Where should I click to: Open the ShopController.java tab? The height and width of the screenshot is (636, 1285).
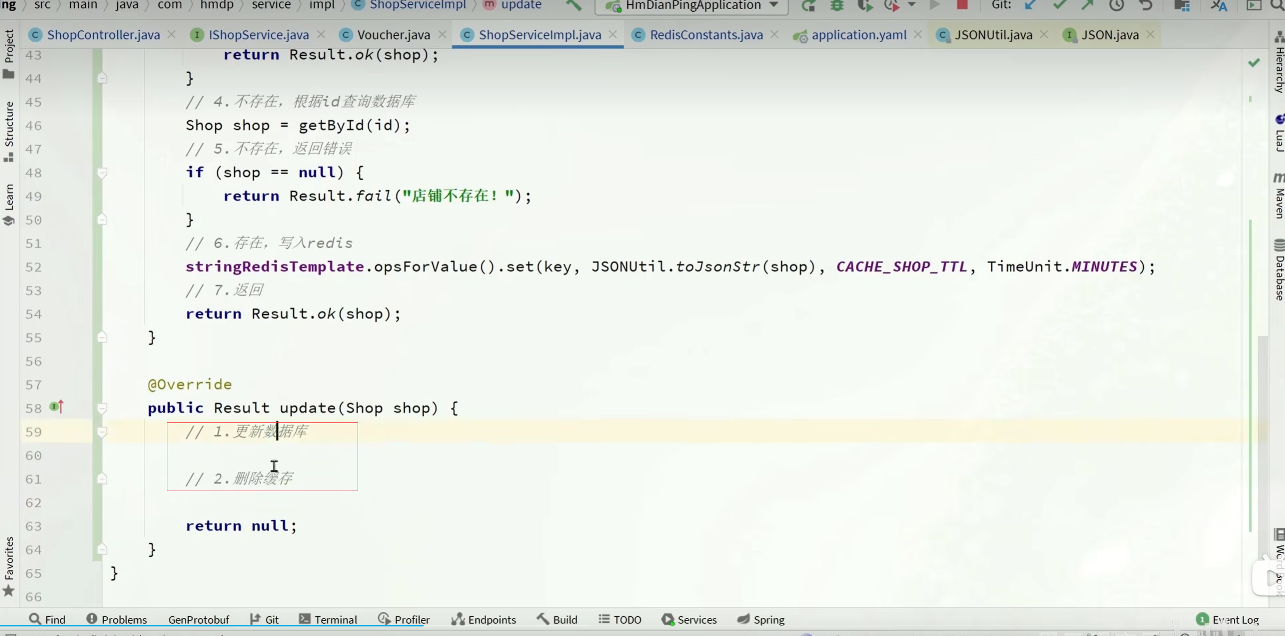click(103, 35)
